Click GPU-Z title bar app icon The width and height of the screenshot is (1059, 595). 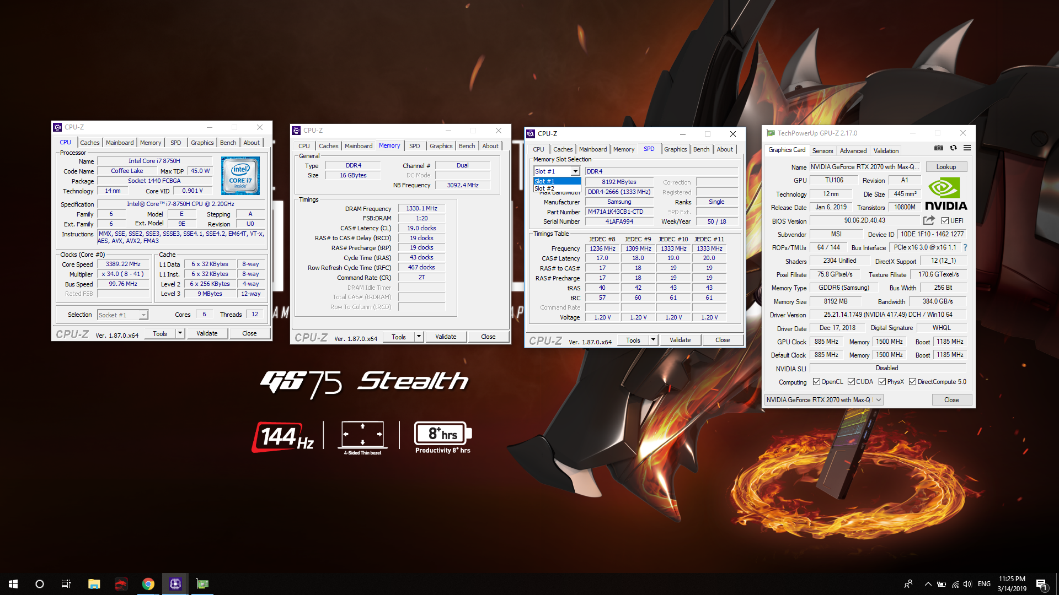click(771, 133)
